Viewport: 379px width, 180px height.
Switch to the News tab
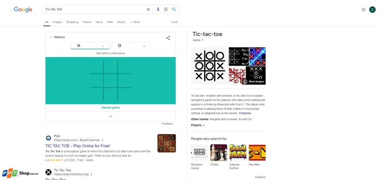coord(99,22)
